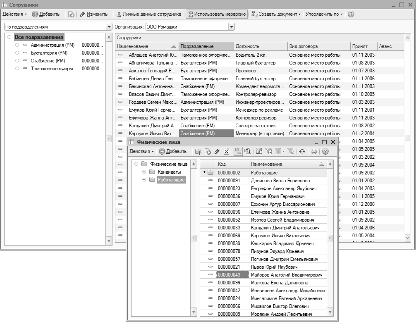Screen dimensions: 416x322
Task: Open Действия menu in Сотрудники window
Action: point(14,14)
